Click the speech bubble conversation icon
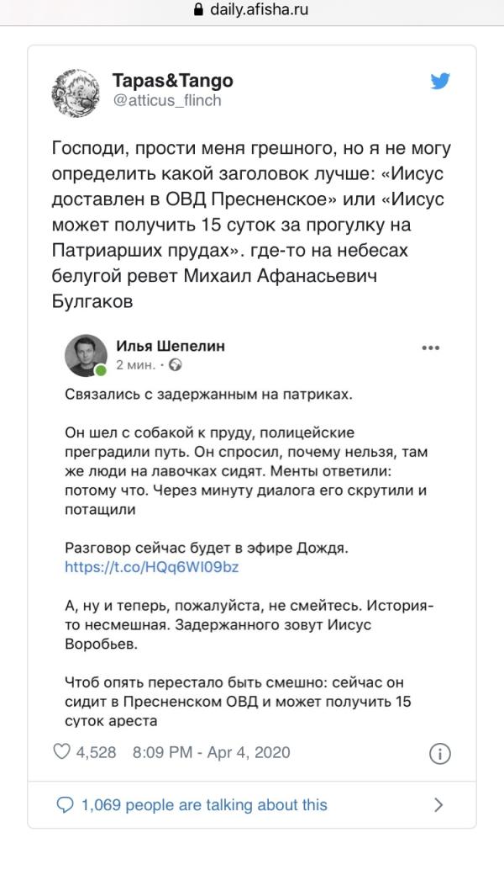 (x=65, y=804)
